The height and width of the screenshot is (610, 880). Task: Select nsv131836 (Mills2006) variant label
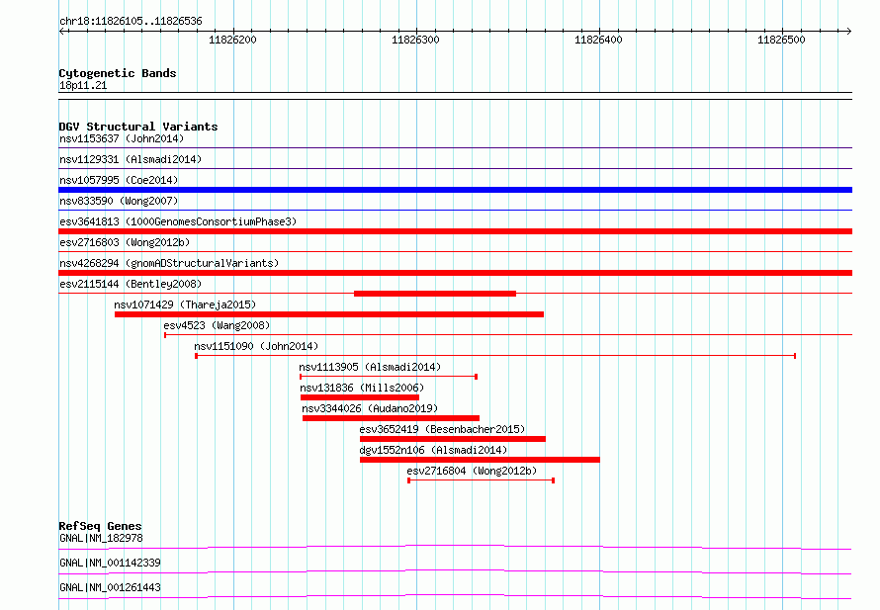click(362, 388)
